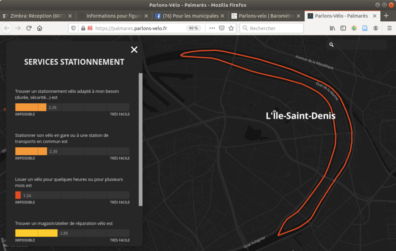Save page to Pocket
Viewport: 396px width, 251px height.
tap(222, 28)
